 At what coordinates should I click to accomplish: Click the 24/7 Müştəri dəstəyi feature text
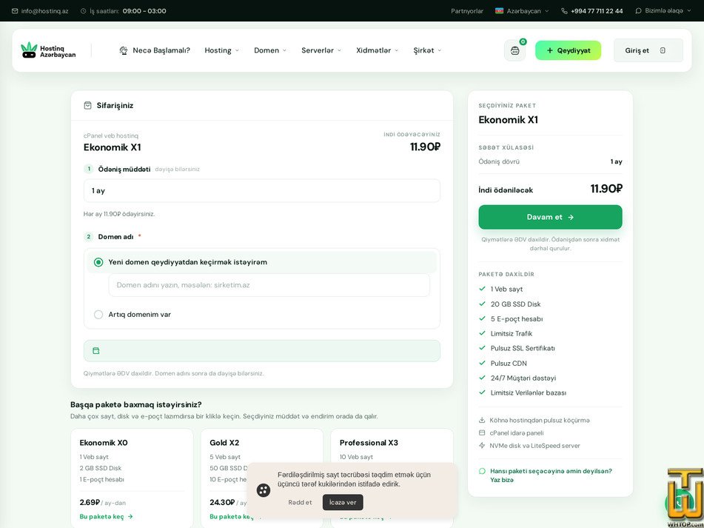[x=523, y=378]
